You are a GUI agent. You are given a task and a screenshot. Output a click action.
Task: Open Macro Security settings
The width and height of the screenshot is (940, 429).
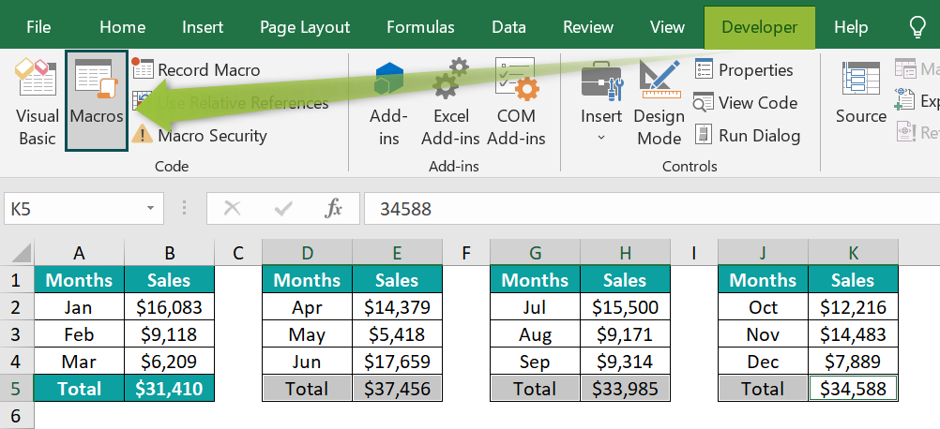[200, 136]
